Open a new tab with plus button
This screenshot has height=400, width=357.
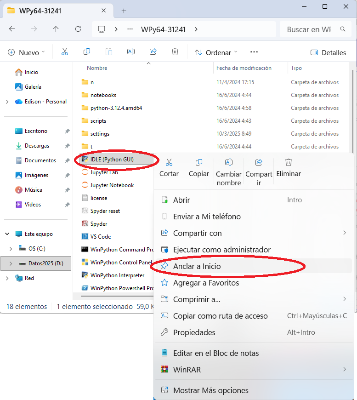tap(124, 11)
